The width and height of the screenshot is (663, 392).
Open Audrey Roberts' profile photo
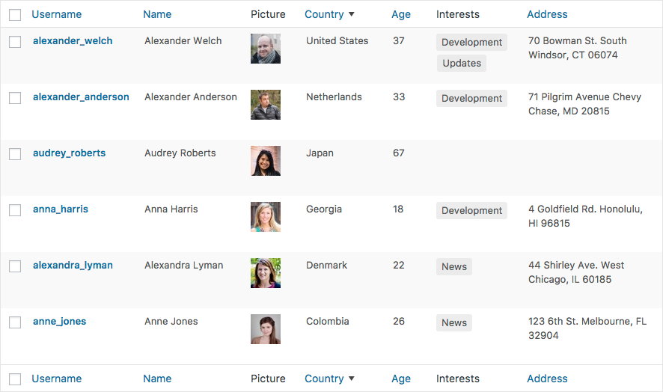tap(266, 161)
